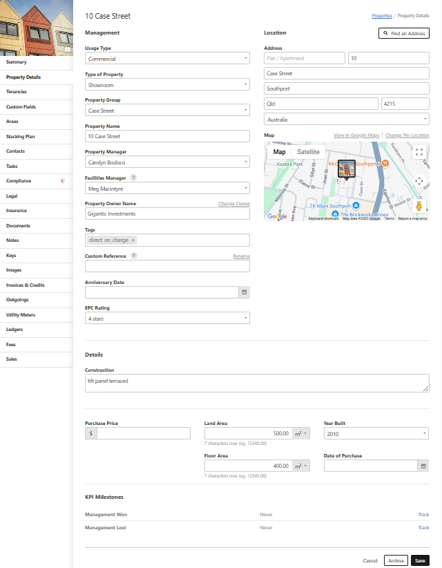Click the Find an Address button

coord(404,33)
